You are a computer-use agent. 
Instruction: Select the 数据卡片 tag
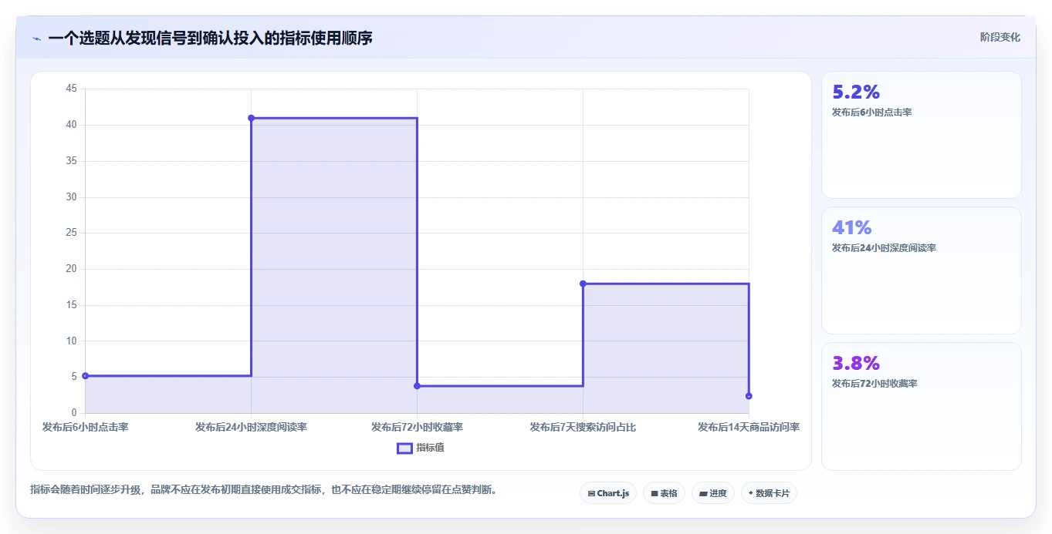[769, 493]
